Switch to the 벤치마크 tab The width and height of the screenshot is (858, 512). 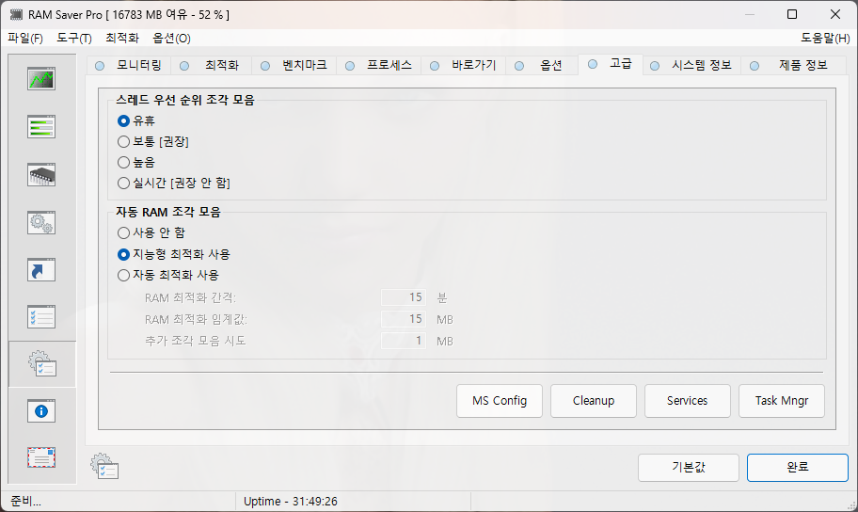click(294, 65)
